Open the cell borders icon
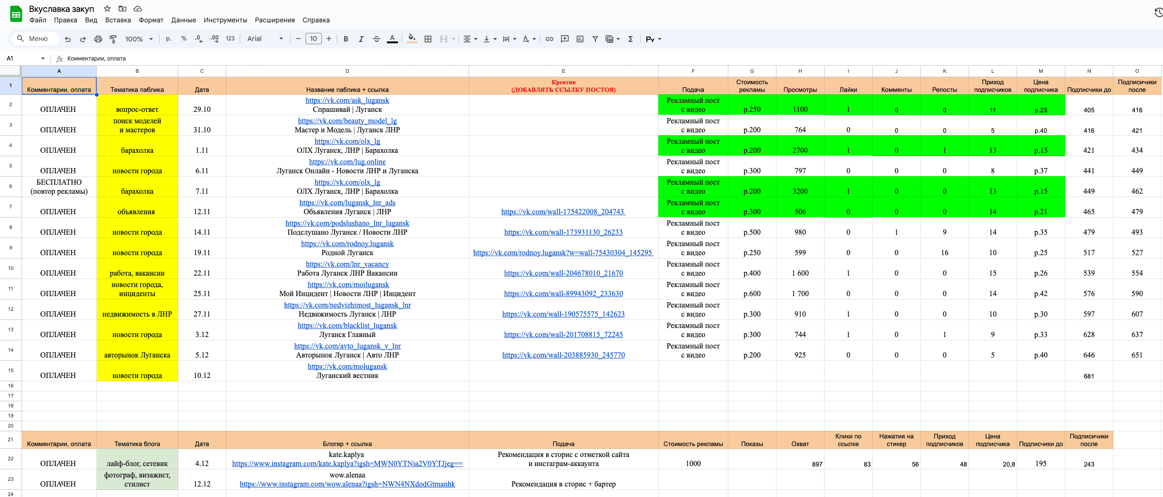Viewport: 1163px width, 497px height. coord(428,39)
